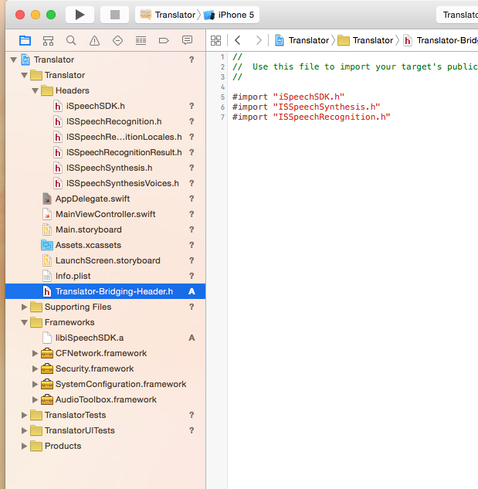Open the related items grid menu
Image resolution: width=478 pixels, height=489 pixels.
point(215,40)
